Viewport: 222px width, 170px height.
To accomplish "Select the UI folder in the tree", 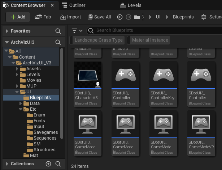I will [26, 92].
